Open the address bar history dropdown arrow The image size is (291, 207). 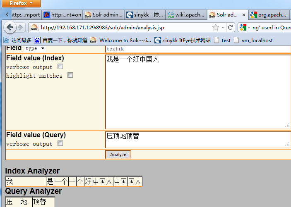pos(223,28)
